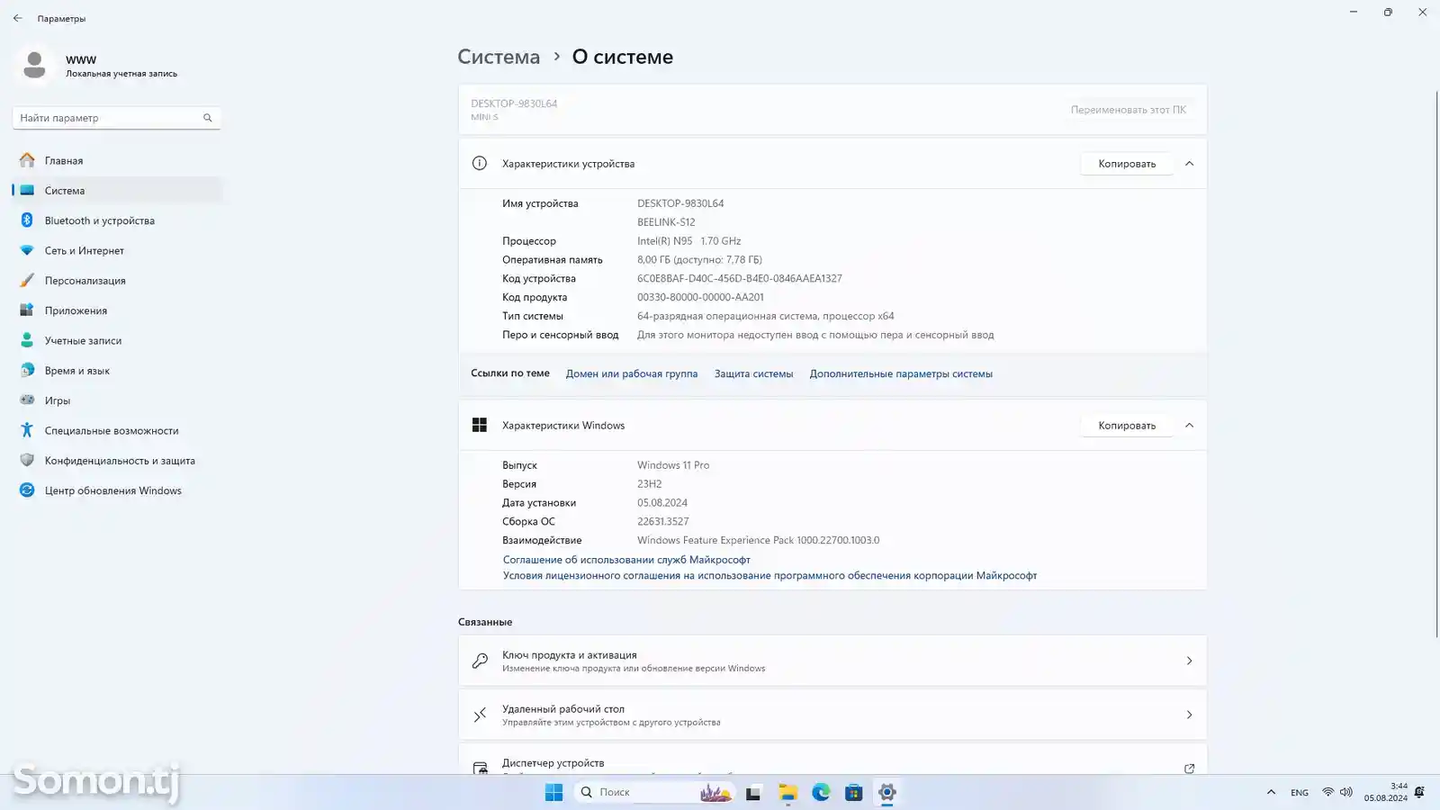
Task: Click the Специальные возможности accessibility icon
Action: click(27, 430)
